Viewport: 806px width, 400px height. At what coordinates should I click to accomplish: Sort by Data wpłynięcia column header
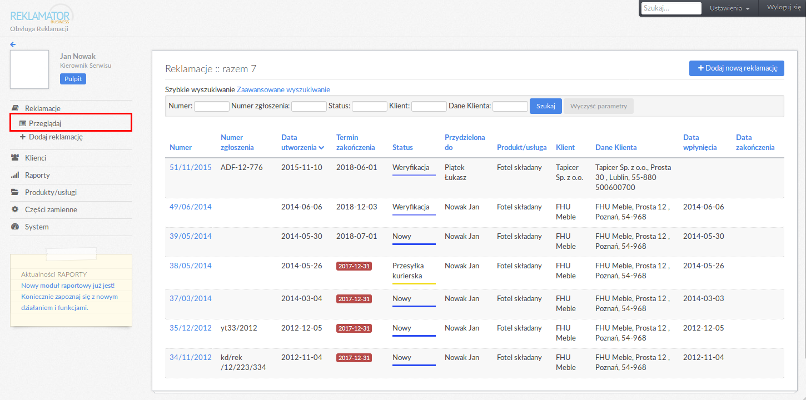click(x=700, y=142)
